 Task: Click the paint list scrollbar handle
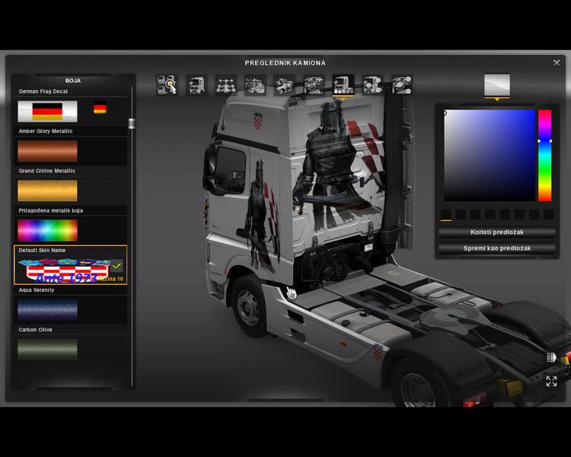[x=132, y=124]
